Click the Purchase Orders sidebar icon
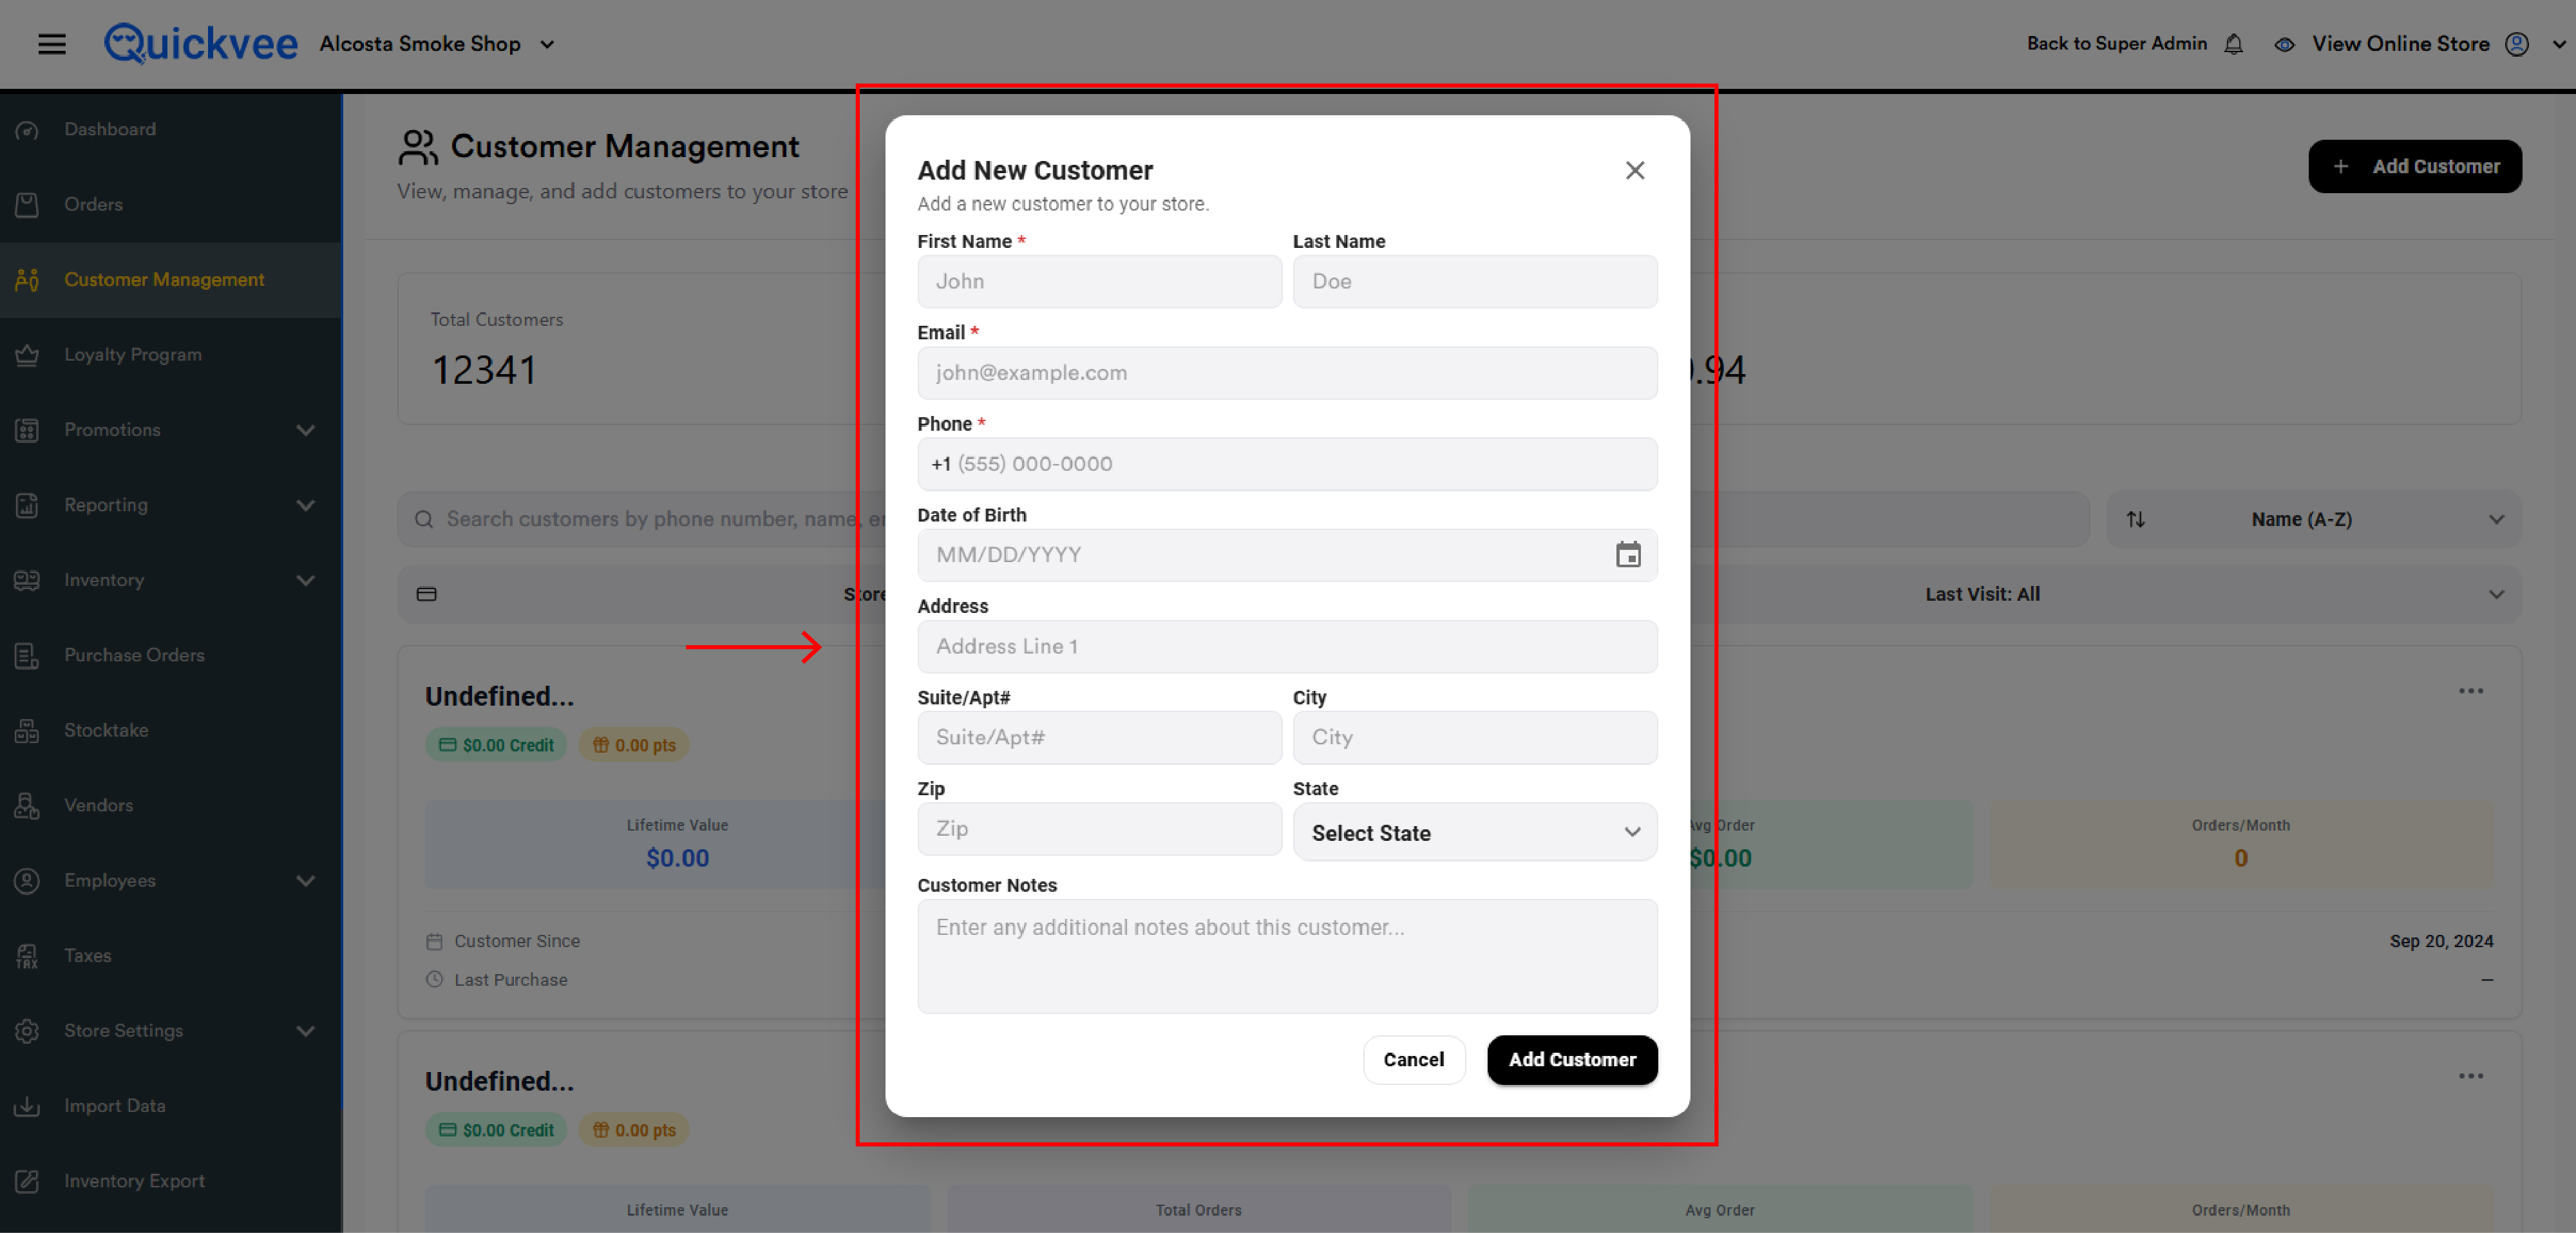This screenshot has width=2576, height=1233. coord(27,655)
